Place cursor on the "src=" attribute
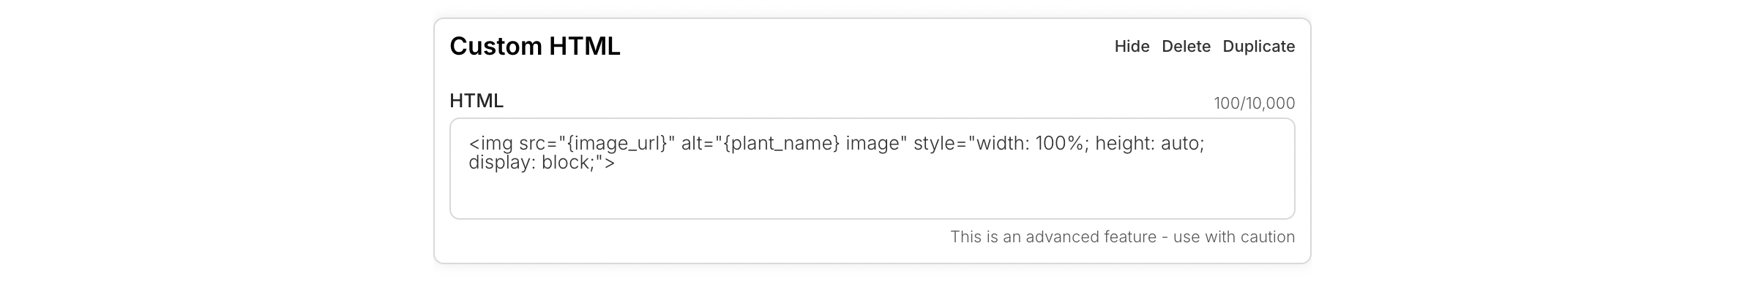The image size is (1745, 289). (537, 144)
